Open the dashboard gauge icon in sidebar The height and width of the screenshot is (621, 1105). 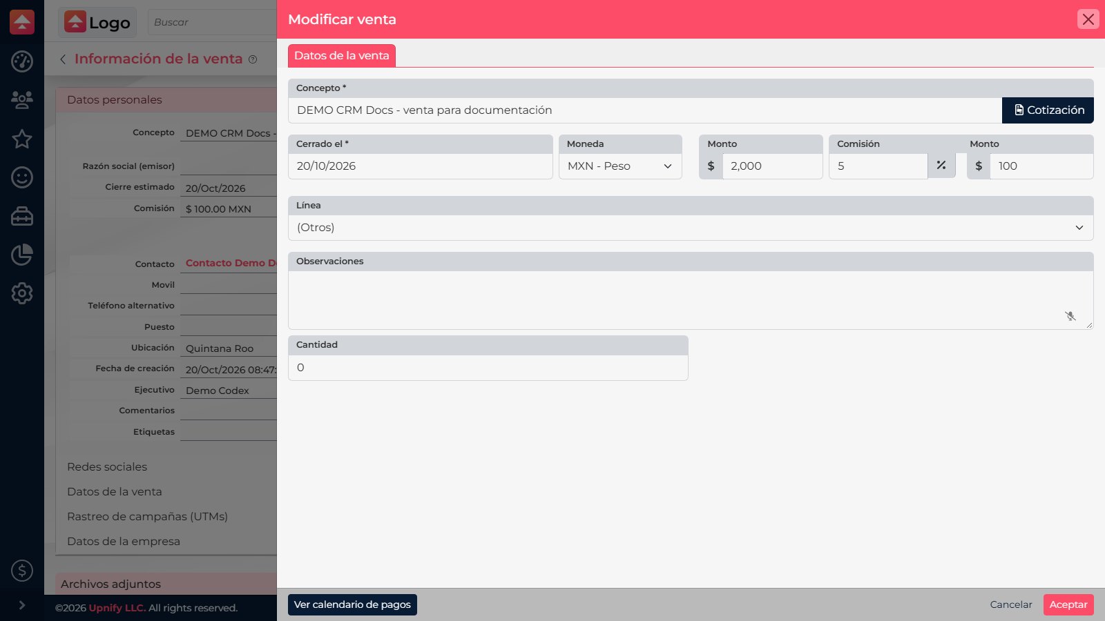(x=22, y=61)
